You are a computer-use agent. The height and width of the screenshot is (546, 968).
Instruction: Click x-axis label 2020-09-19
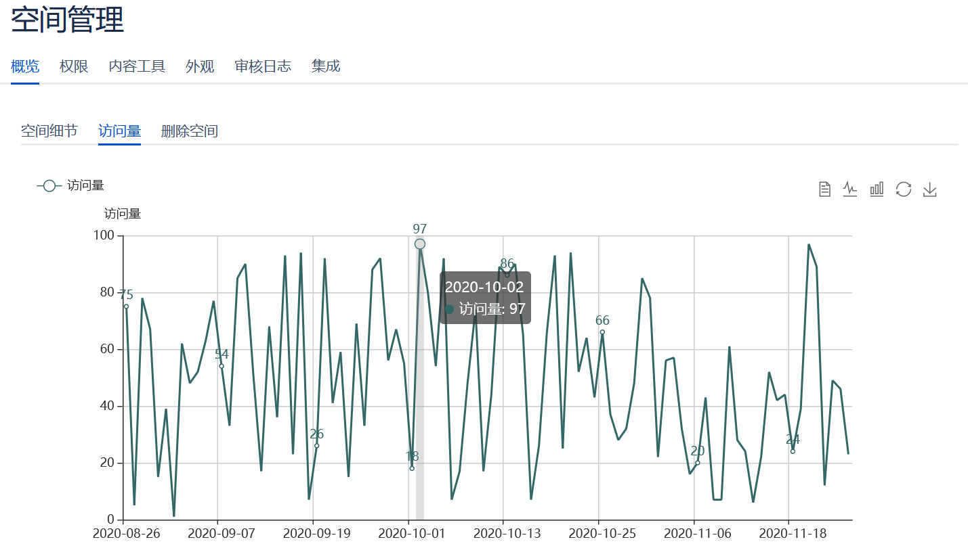[316, 533]
